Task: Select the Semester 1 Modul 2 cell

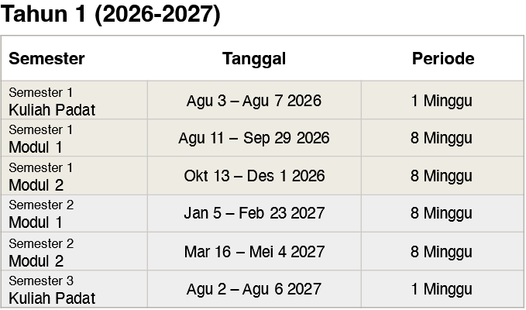Action: [x=46, y=177]
